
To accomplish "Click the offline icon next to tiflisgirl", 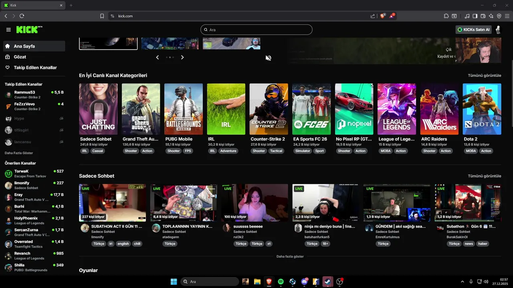I will (x=61, y=130).
